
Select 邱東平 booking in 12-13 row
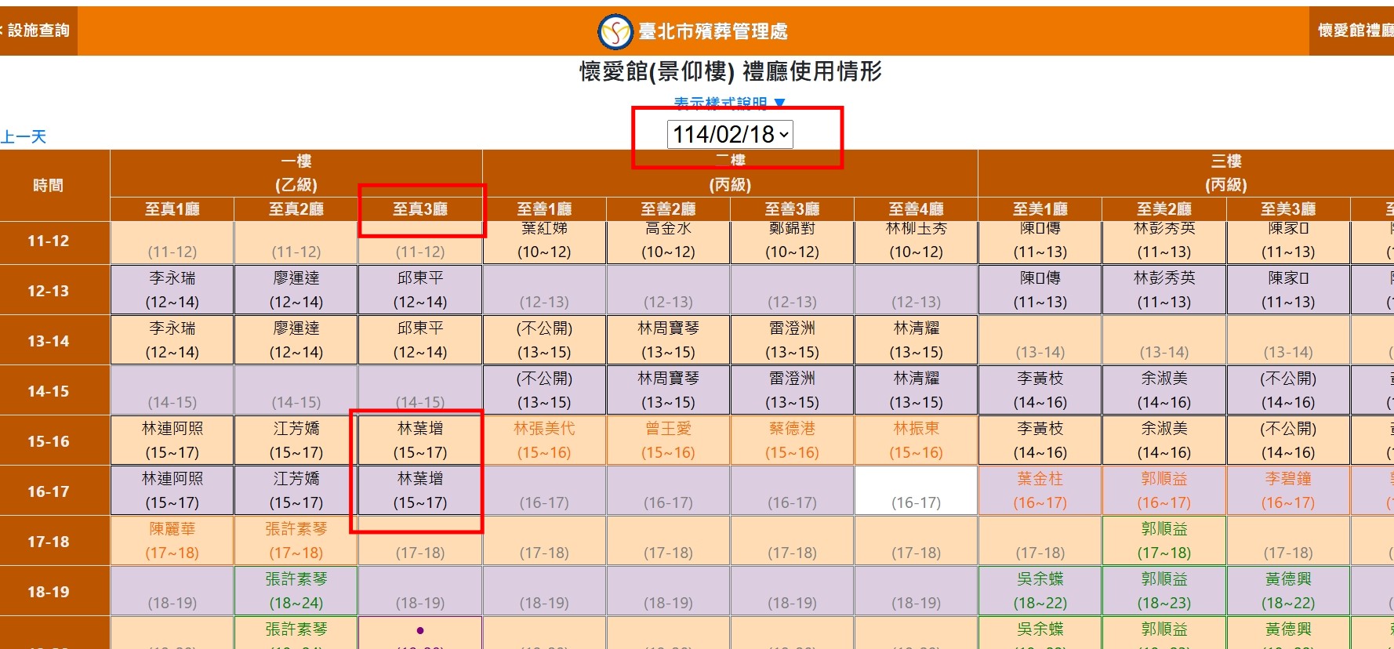tap(420, 290)
